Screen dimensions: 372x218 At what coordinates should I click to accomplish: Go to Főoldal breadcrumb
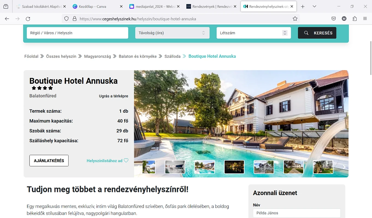[x=31, y=56]
